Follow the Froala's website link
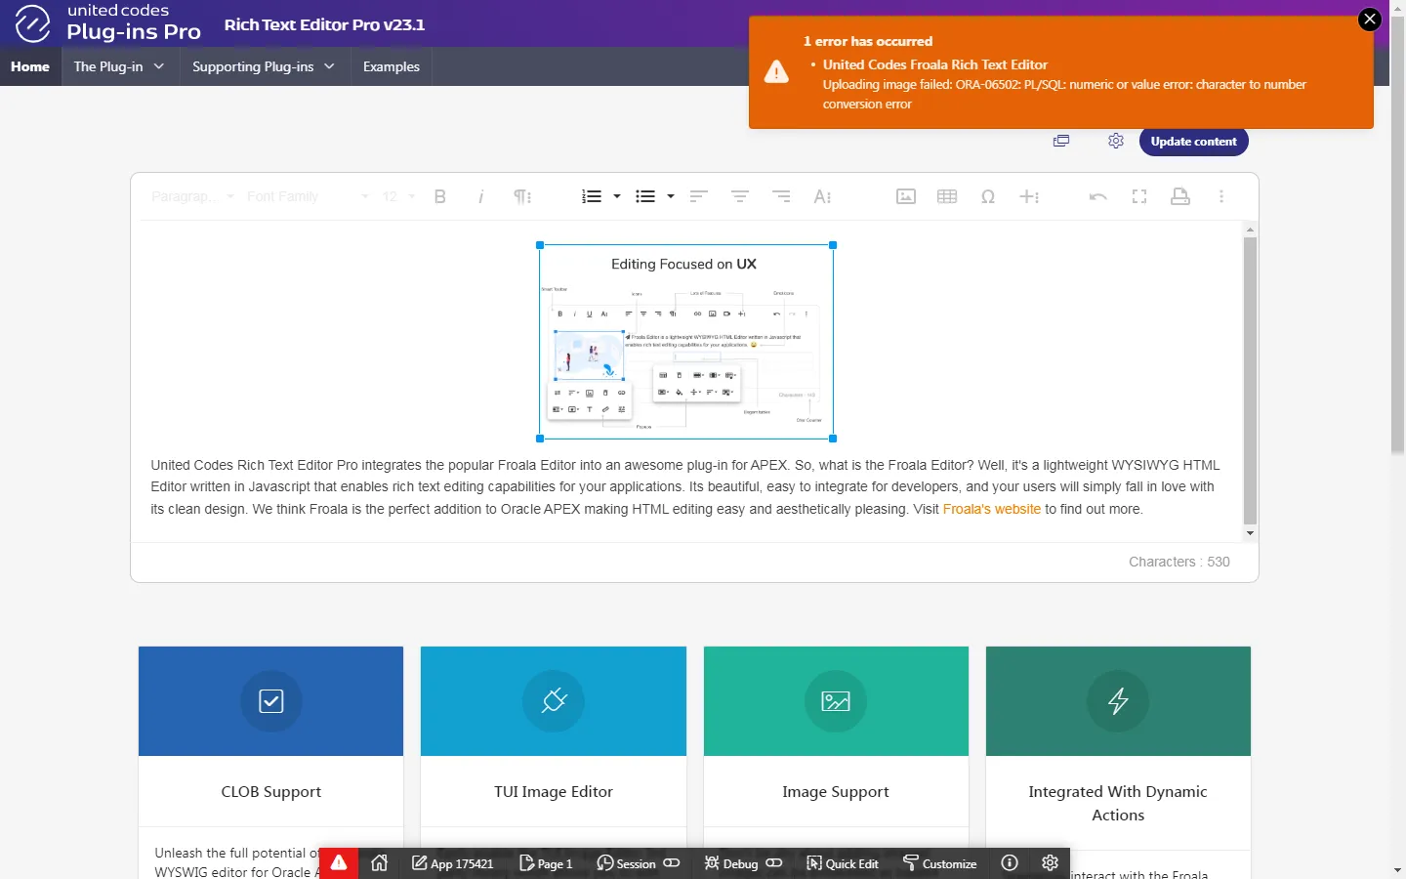The image size is (1406, 879). pyautogui.click(x=991, y=509)
